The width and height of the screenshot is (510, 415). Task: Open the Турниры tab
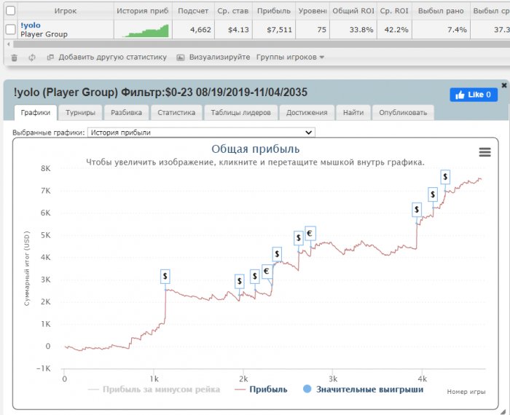click(80, 112)
